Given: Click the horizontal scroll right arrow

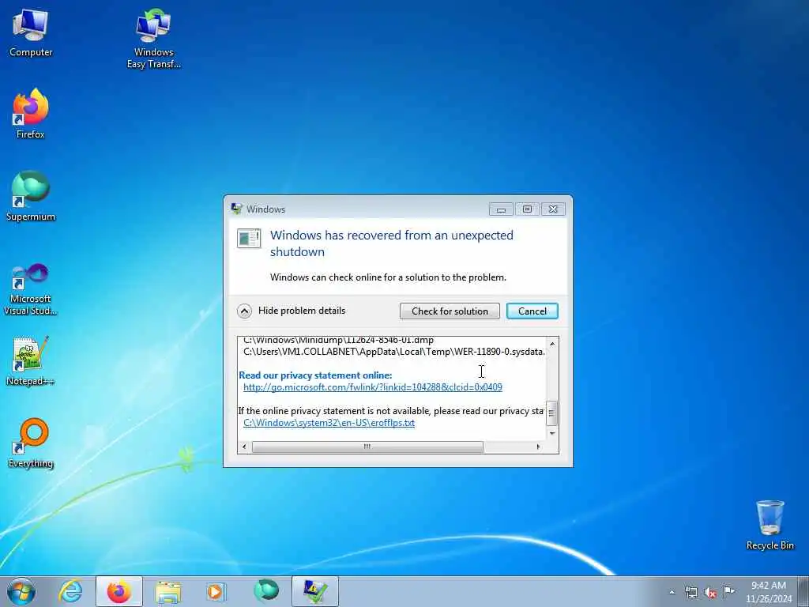Looking at the screenshot, I should pyautogui.click(x=539, y=447).
